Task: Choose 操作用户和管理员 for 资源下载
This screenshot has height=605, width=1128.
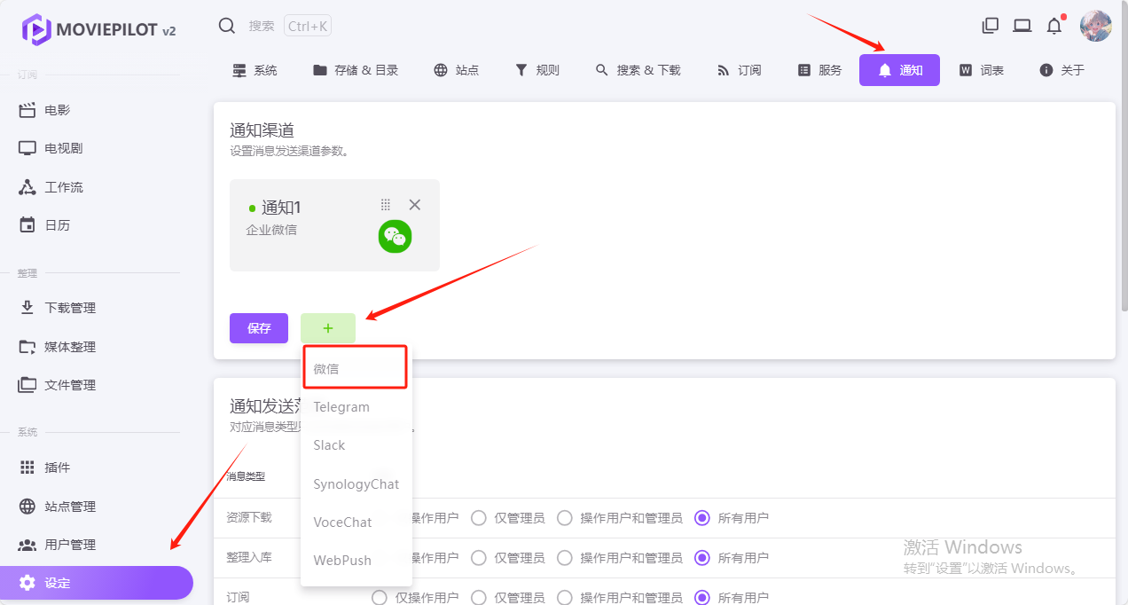Action: click(565, 518)
